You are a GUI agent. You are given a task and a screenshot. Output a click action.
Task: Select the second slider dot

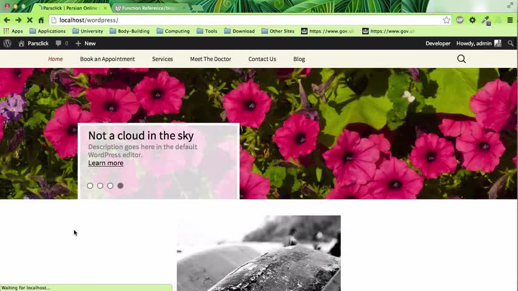100,186
